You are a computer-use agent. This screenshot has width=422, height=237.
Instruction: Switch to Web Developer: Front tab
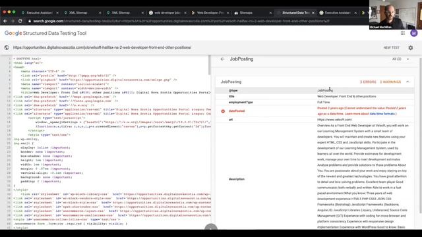click(x=209, y=13)
